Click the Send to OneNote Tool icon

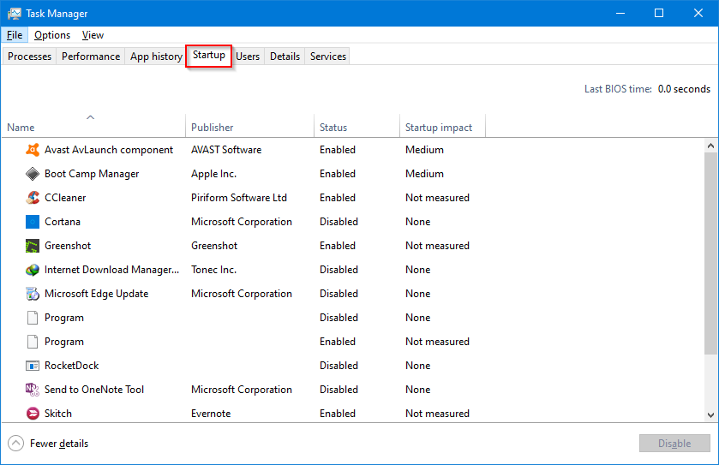point(33,390)
